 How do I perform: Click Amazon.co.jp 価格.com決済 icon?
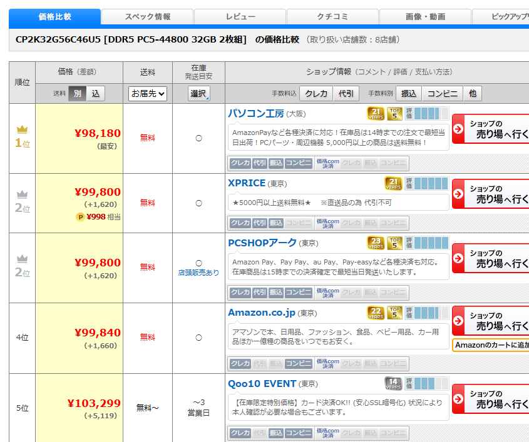[x=327, y=363]
